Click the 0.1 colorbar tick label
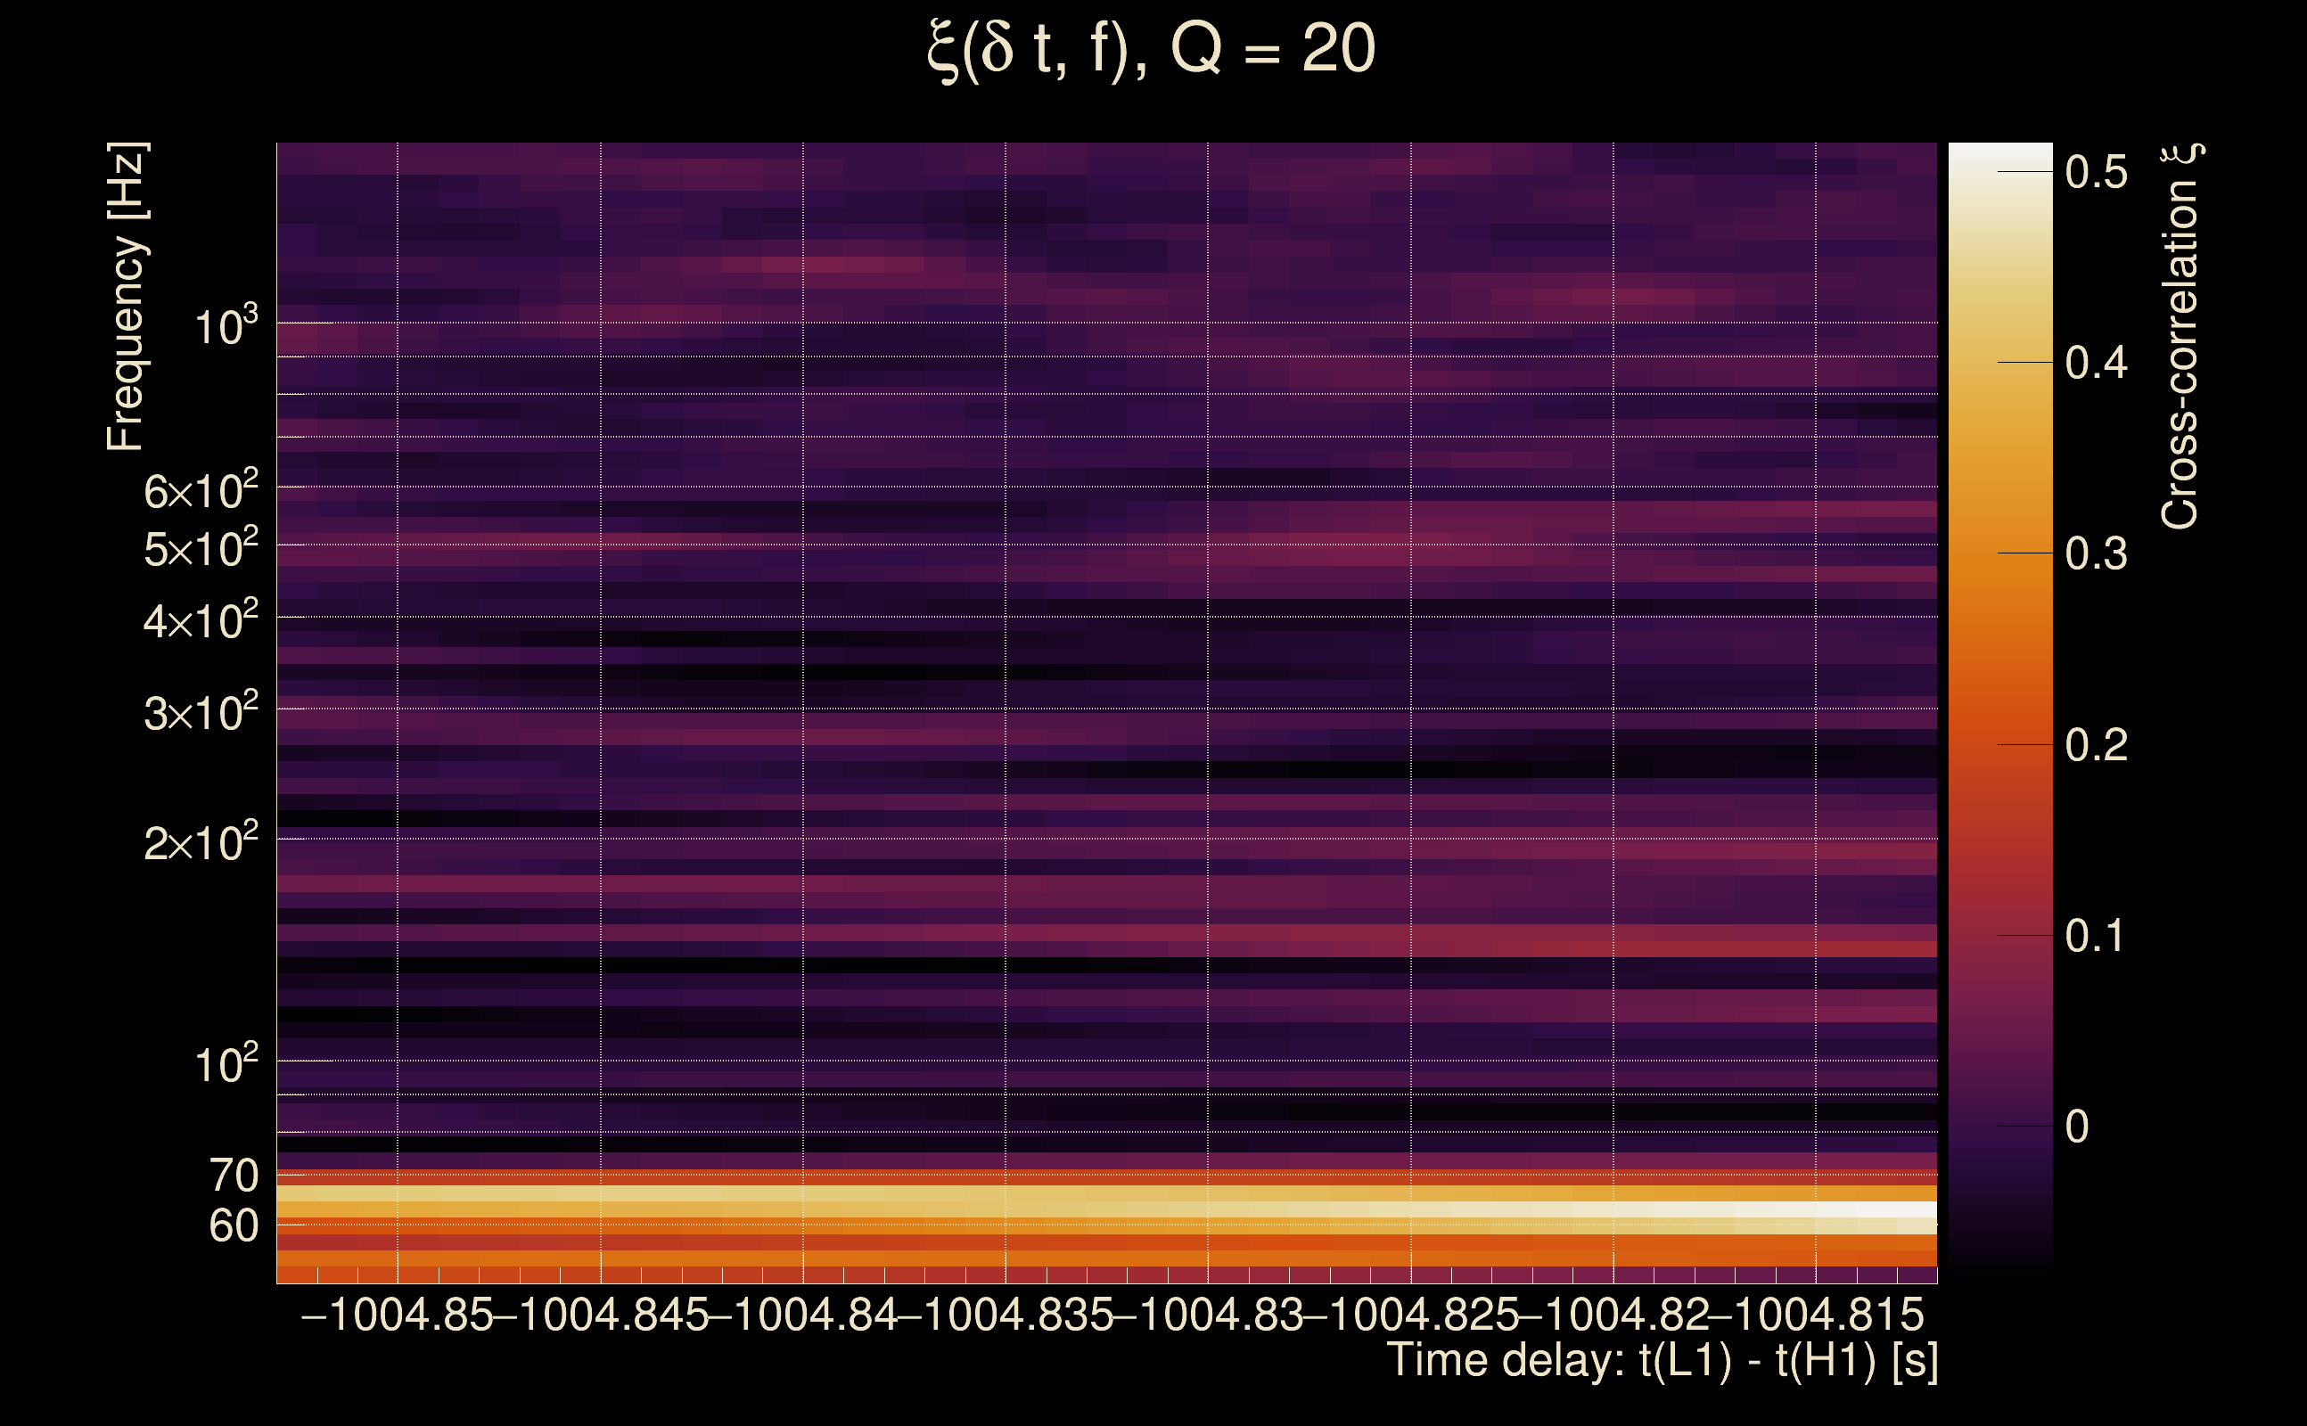Image resolution: width=2307 pixels, height=1426 pixels. click(2096, 936)
